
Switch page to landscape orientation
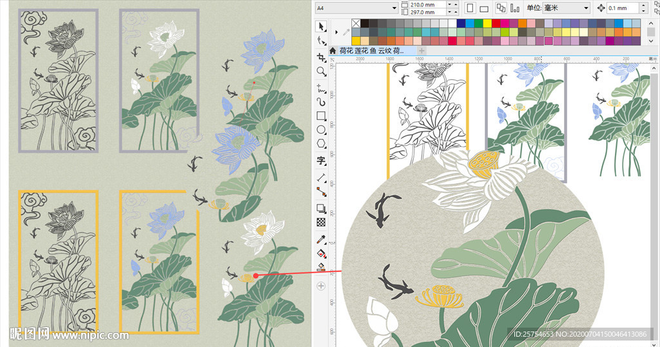click(x=484, y=8)
